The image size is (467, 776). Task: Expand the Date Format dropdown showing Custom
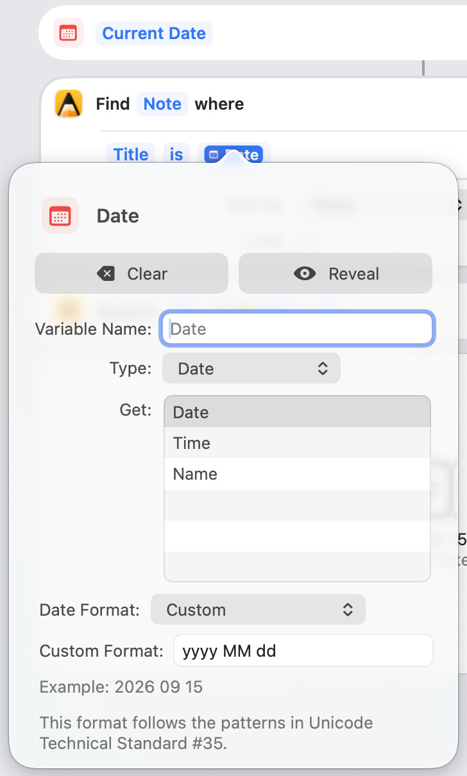click(x=258, y=609)
